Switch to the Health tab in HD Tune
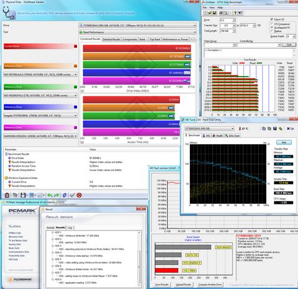Image resolution: width=298 pixels, height=289 pixels. (218, 135)
